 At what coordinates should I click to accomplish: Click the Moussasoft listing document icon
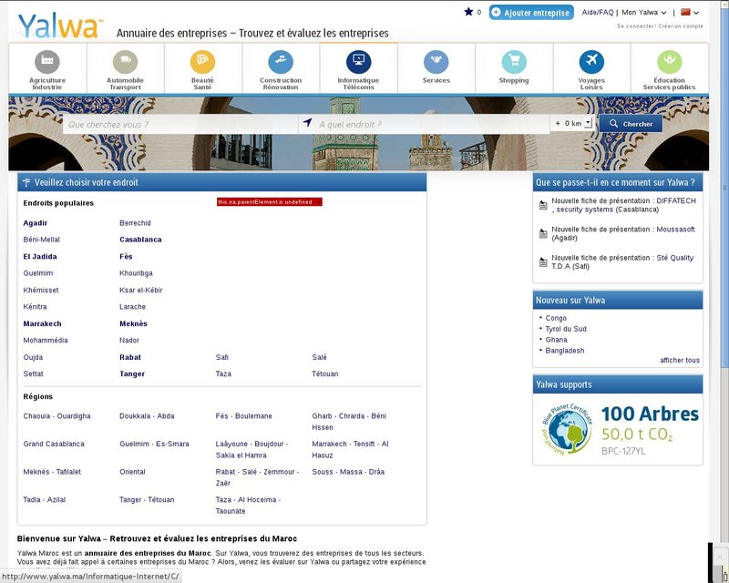543,233
